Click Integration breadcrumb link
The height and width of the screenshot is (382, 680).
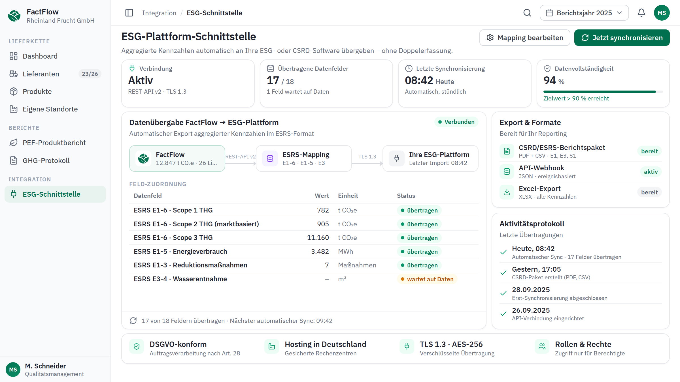[159, 13]
